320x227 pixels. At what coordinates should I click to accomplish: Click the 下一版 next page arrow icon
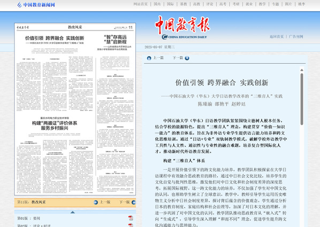coord(134,202)
